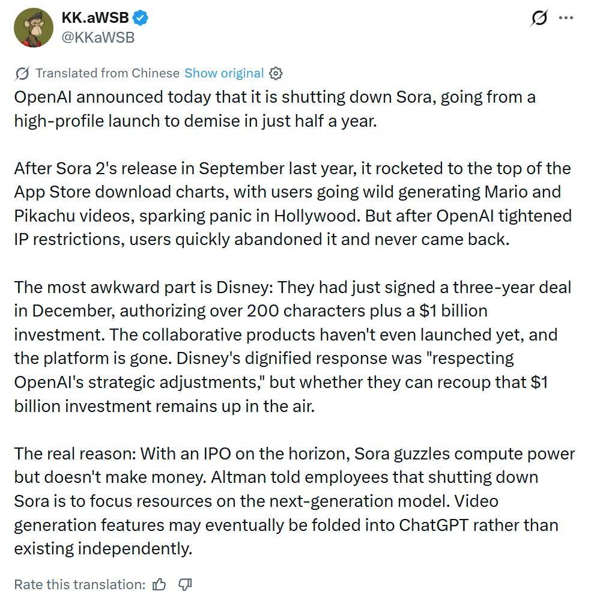
Task: Show original Chinese post text
Action: (x=223, y=73)
